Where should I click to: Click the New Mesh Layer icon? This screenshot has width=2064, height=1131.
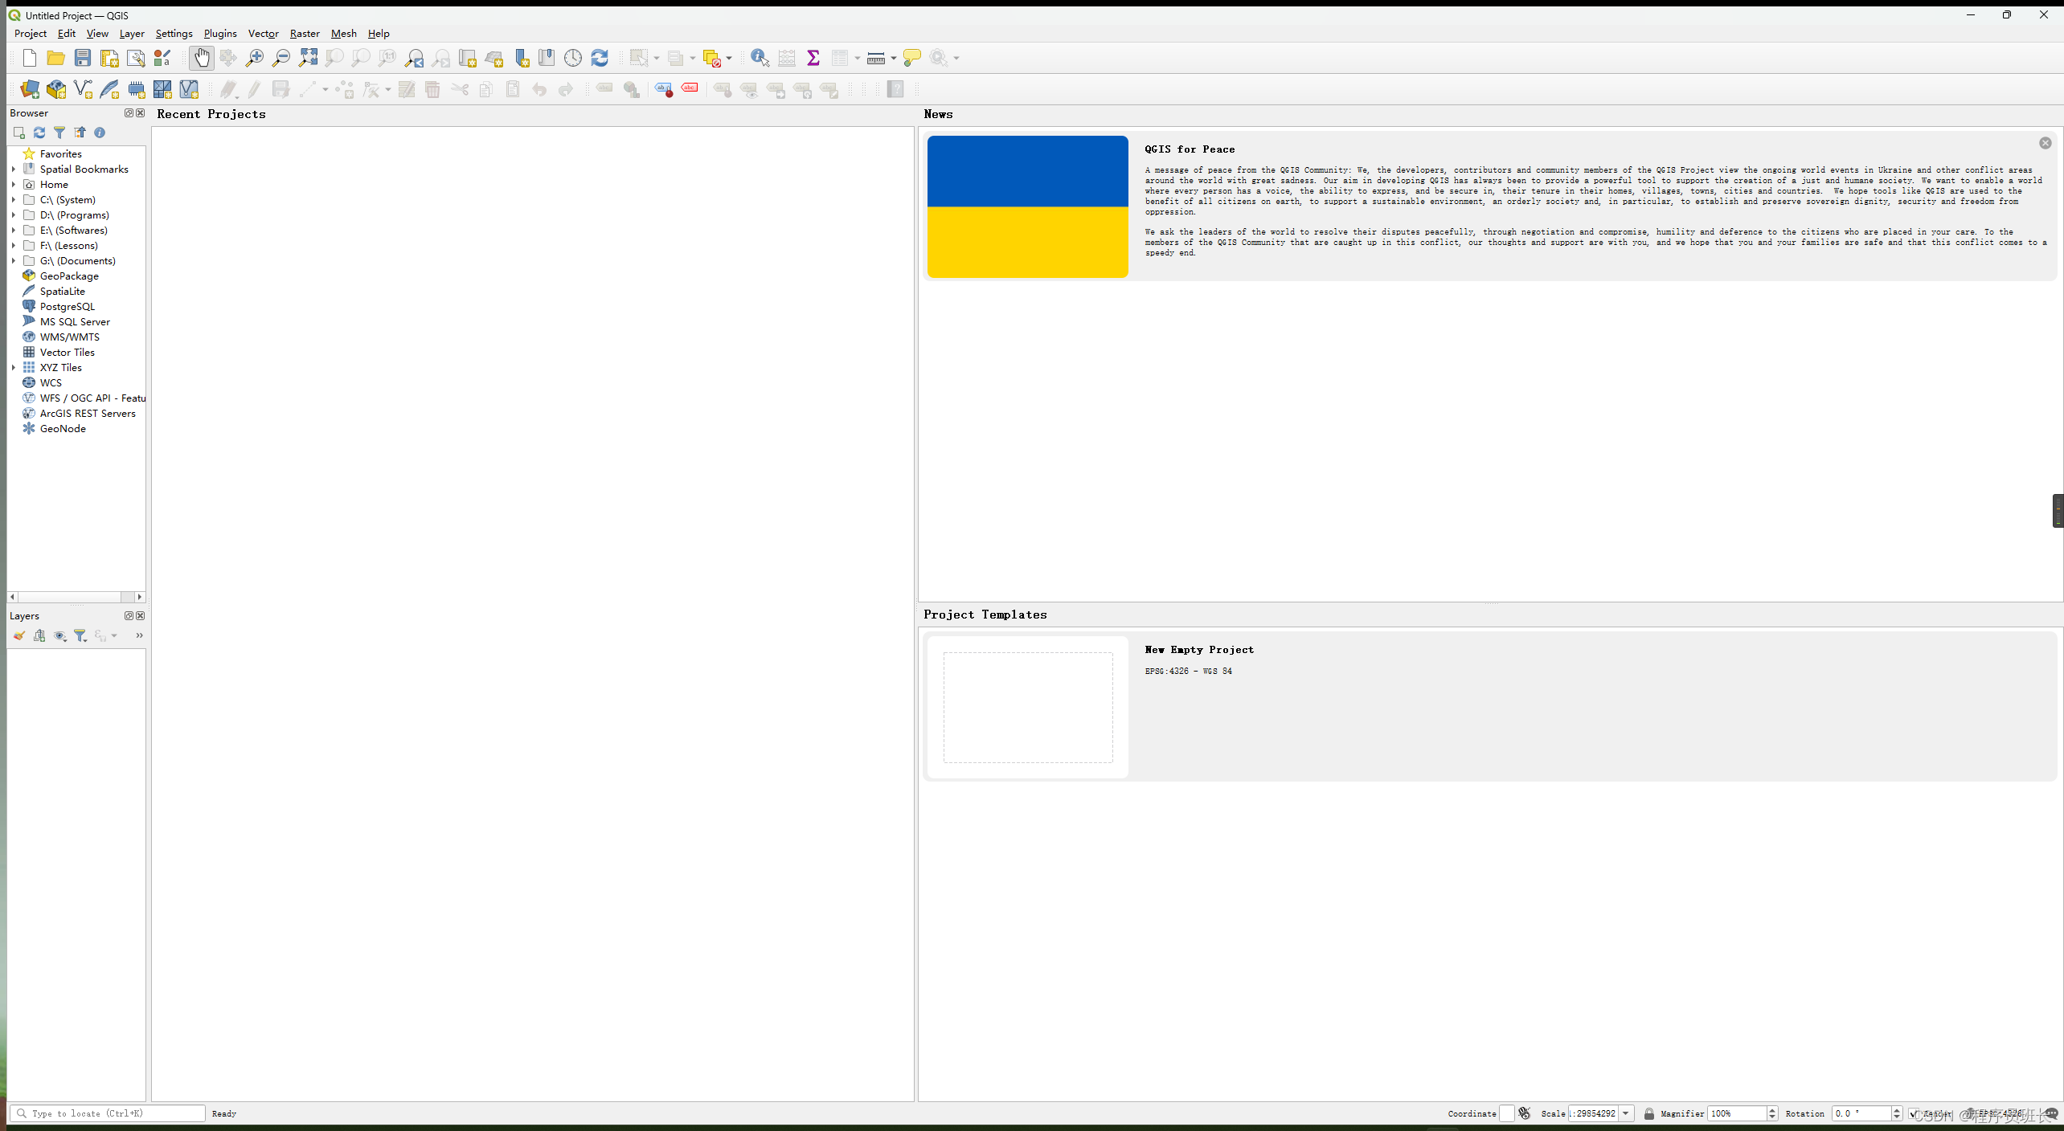pos(162,89)
